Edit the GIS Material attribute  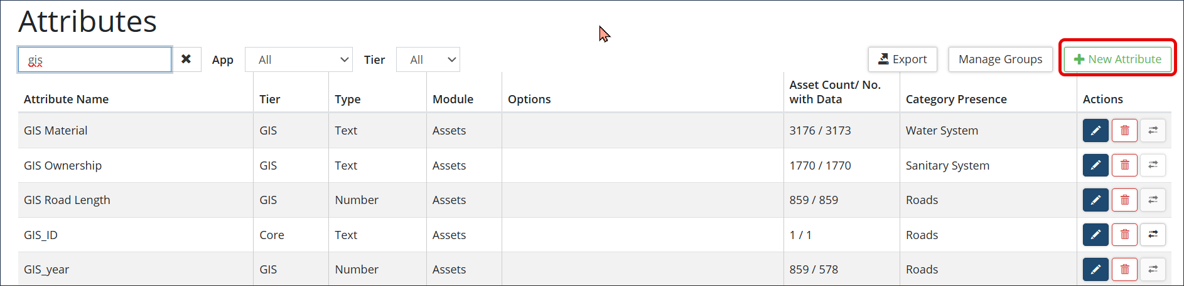(1095, 130)
